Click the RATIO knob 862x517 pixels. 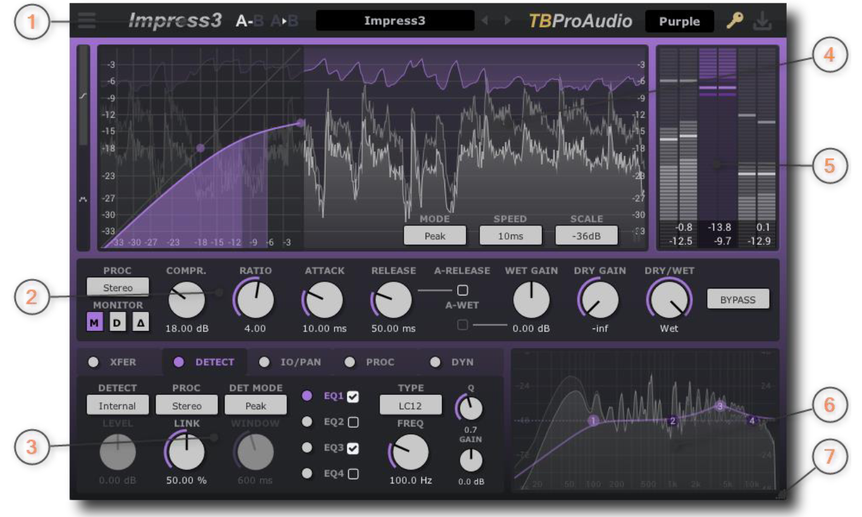[256, 299]
